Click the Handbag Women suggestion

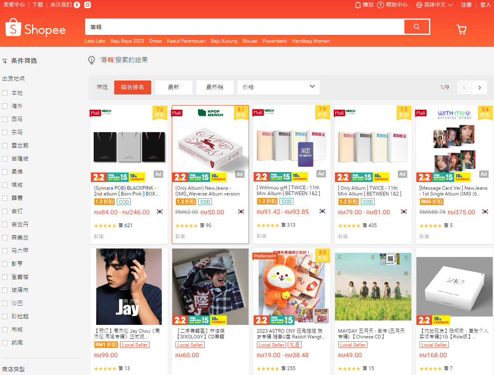tap(311, 41)
